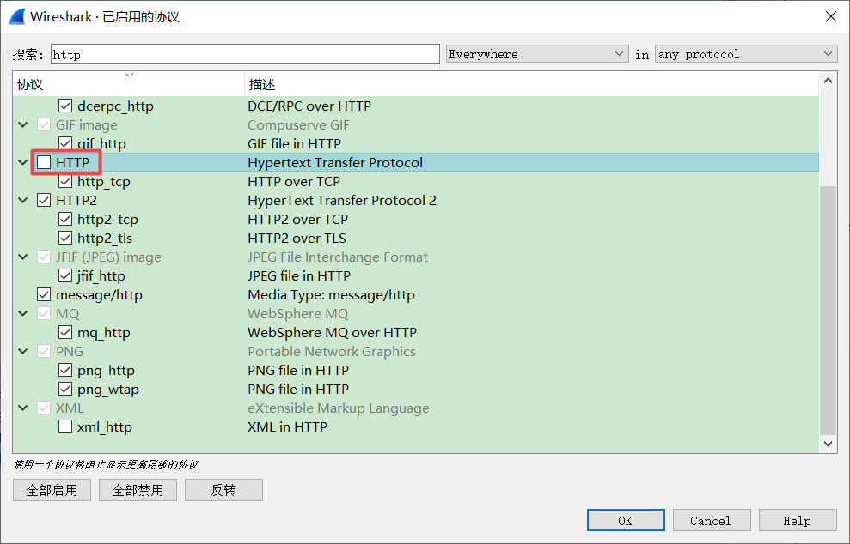
Task: Toggle the jfif_http checkbox
Action: (x=65, y=275)
